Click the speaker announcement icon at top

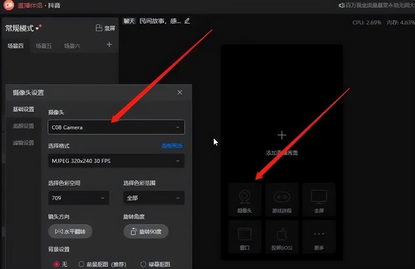pos(341,6)
